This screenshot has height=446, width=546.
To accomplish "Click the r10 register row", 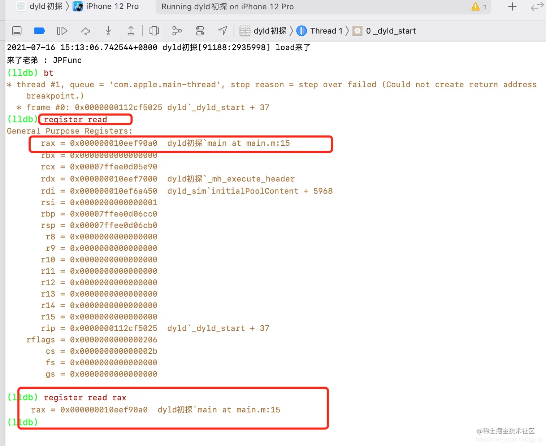I will coord(99,260).
